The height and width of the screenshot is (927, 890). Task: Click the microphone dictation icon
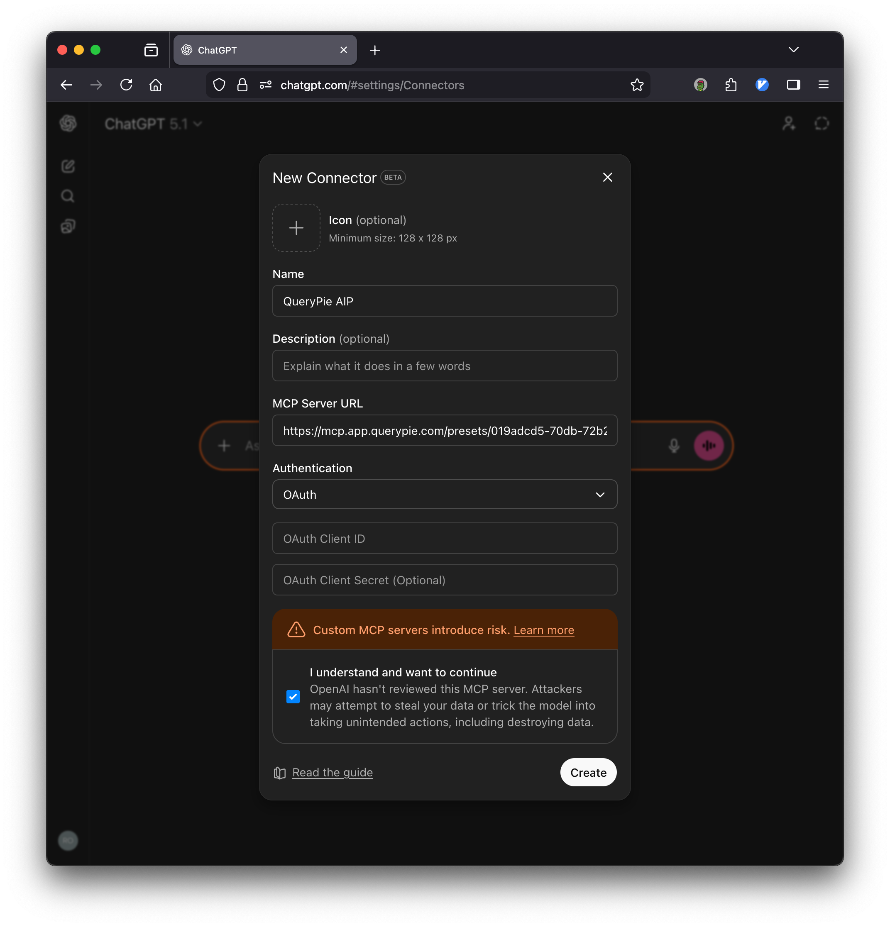(x=674, y=446)
